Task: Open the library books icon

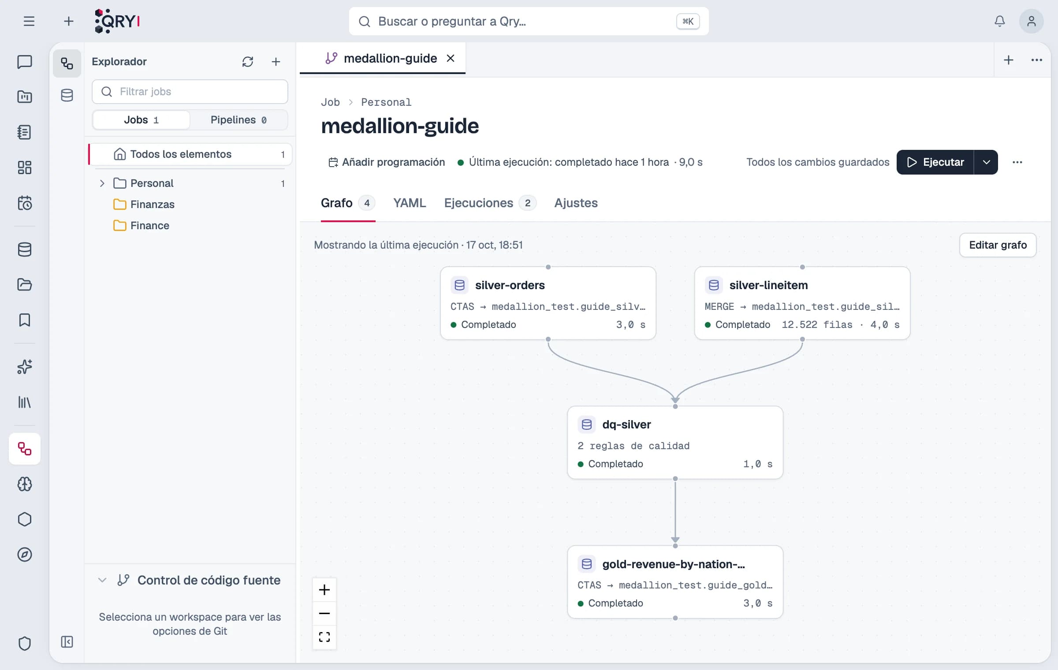Action: [25, 402]
